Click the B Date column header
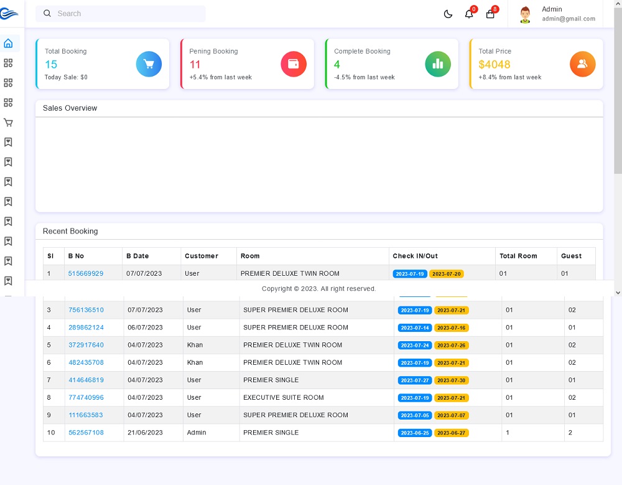This screenshot has width=622, height=485. 137,256
